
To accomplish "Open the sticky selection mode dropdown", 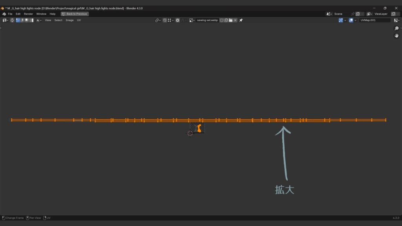I will [39, 20].
